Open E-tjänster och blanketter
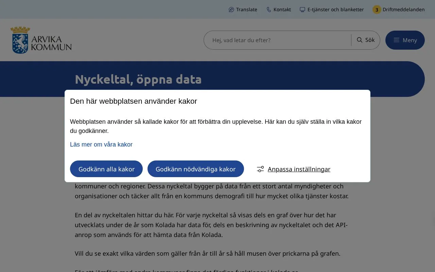This screenshot has width=435, height=272. click(332, 10)
